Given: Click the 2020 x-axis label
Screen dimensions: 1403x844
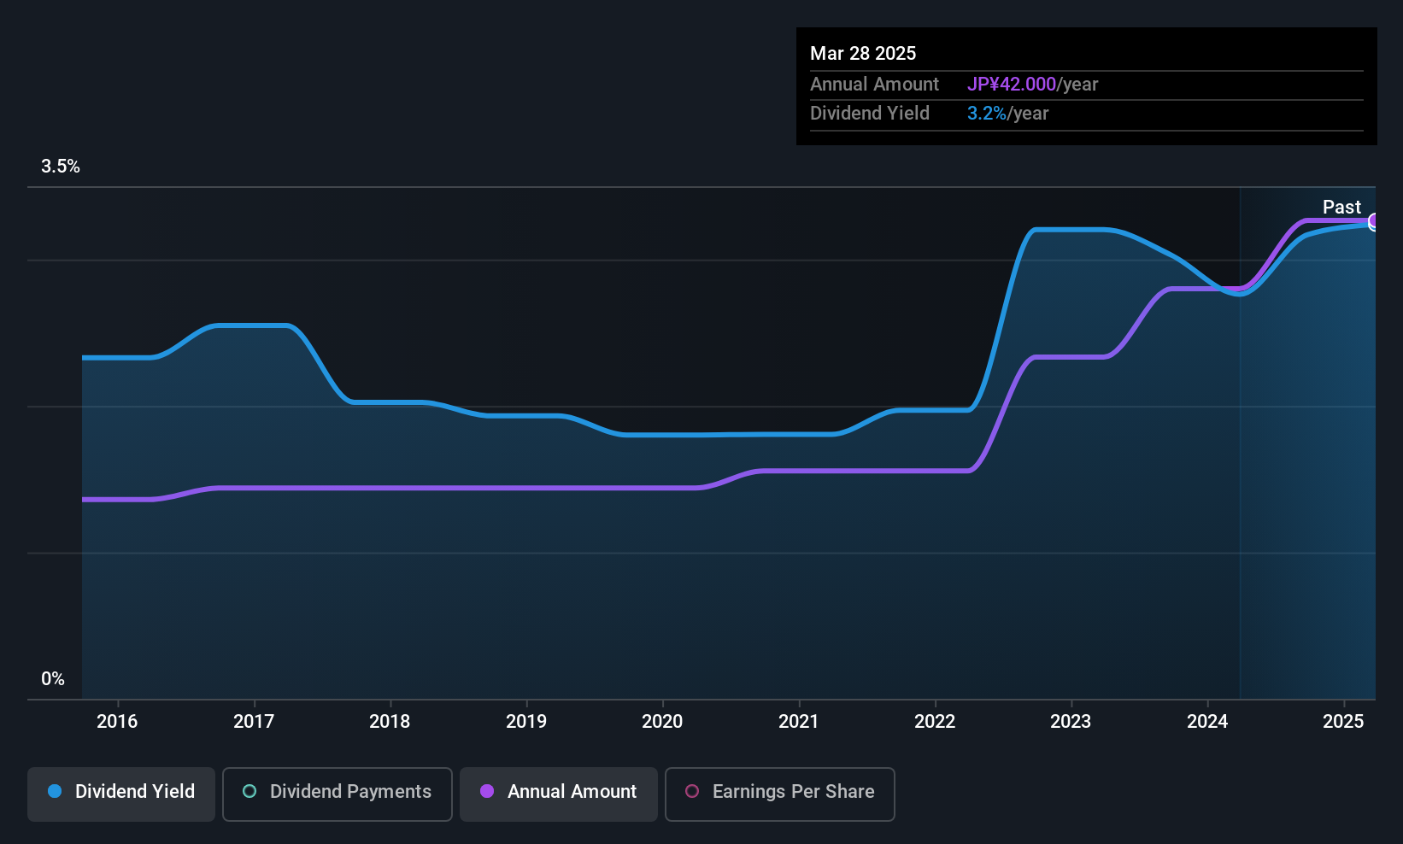Looking at the screenshot, I should [x=662, y=721].
